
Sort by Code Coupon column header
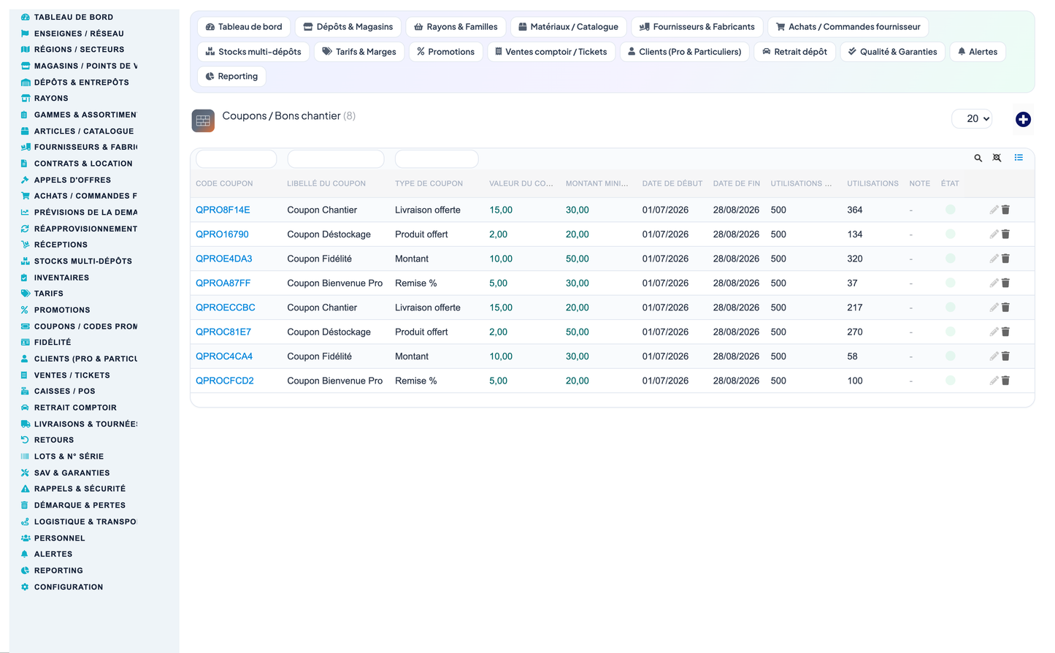224,183
